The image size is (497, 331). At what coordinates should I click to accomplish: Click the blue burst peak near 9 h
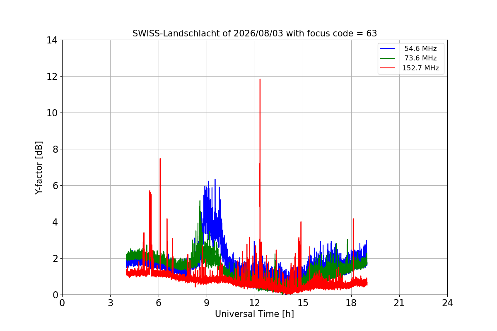coord(215,180)
